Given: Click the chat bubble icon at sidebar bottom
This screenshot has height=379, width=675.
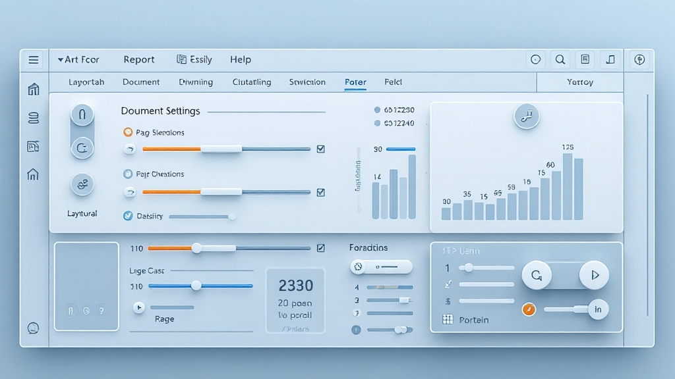Looking at the screenshot, I should 34,328.
